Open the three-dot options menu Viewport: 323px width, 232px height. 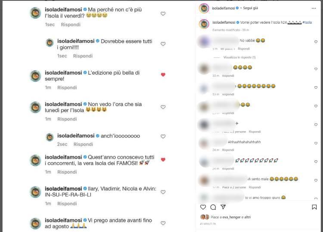point(314,8)
